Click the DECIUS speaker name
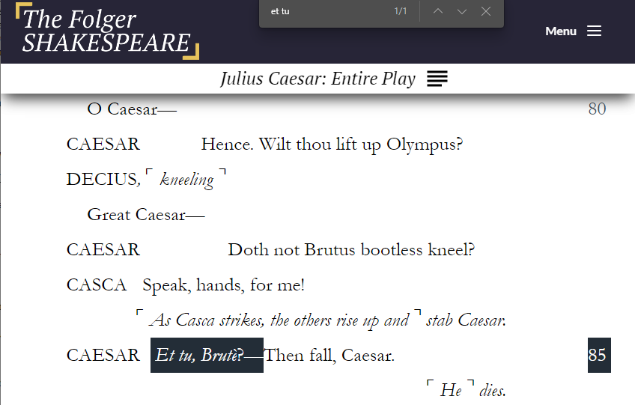Image resolution: width=635 pixels, height=405 pixels. pyautogui.click(x=101, y=179)
